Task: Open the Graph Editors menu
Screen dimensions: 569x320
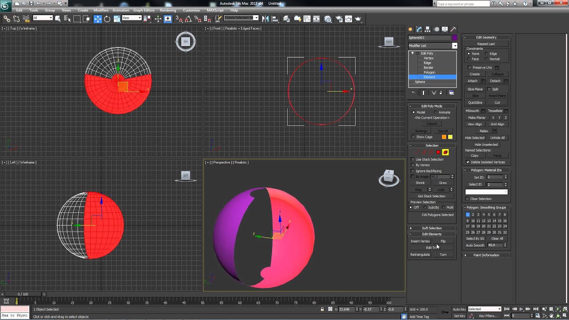Action: (x=144, y=10)
